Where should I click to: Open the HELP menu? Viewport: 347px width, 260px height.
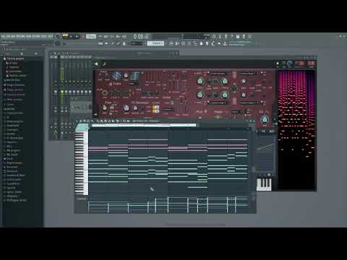point(51,36)
